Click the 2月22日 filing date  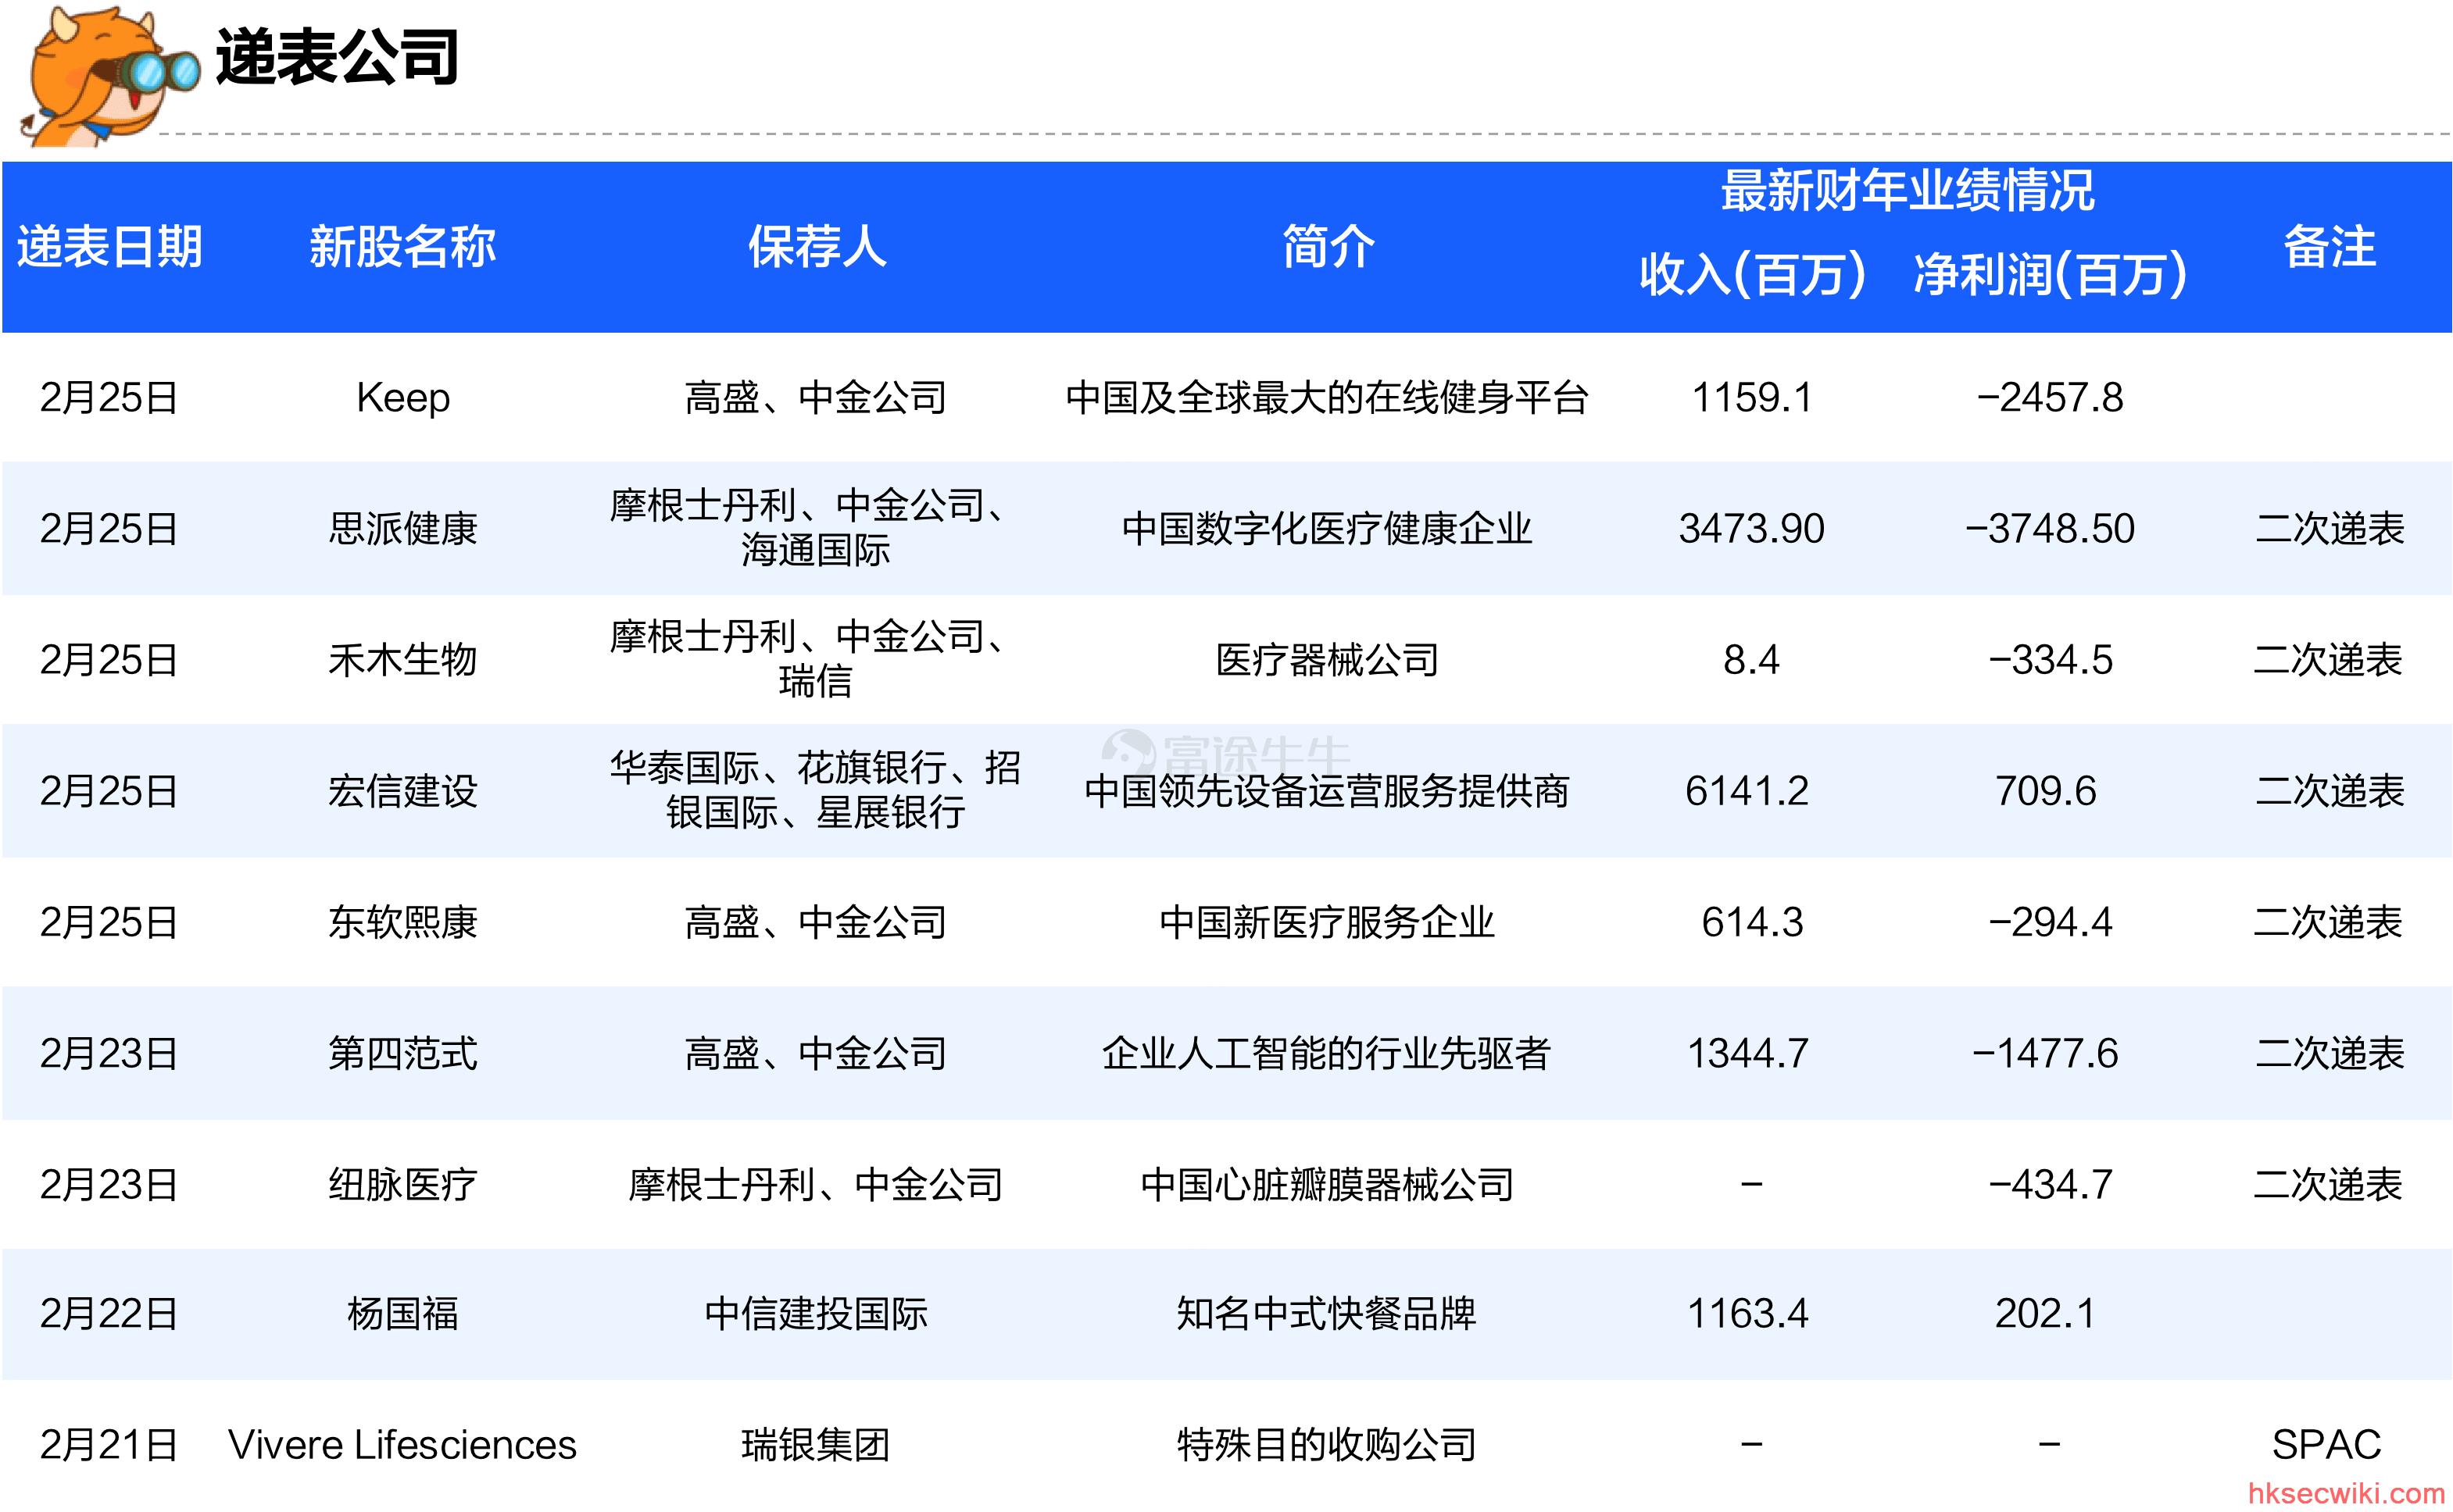(x=109, y=1314)
